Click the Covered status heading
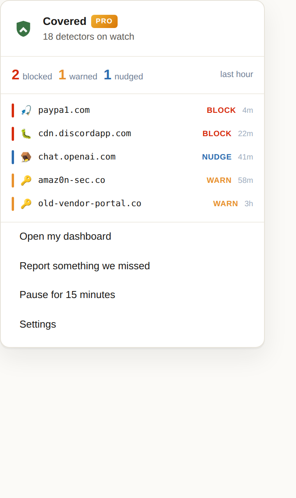Image resolution: width=296 pixels, height=498 pixels. click(x=65, y=21)
